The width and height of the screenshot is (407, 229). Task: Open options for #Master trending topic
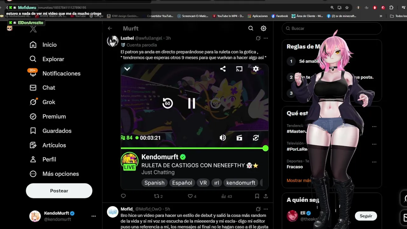[x=374, y=127]
